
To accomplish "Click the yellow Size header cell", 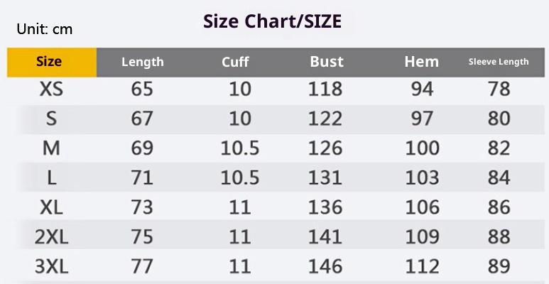I will pyautogui.click(x=49, y=62).
